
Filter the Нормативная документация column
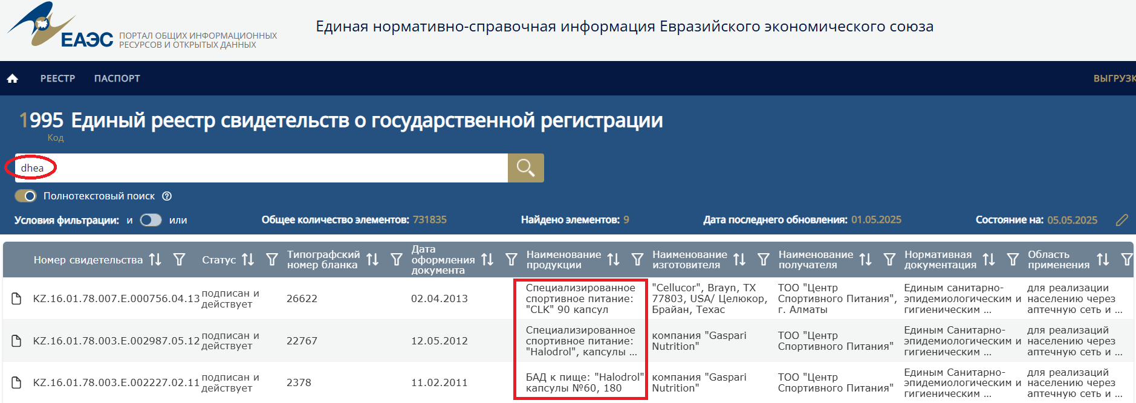click(1013, 259)
